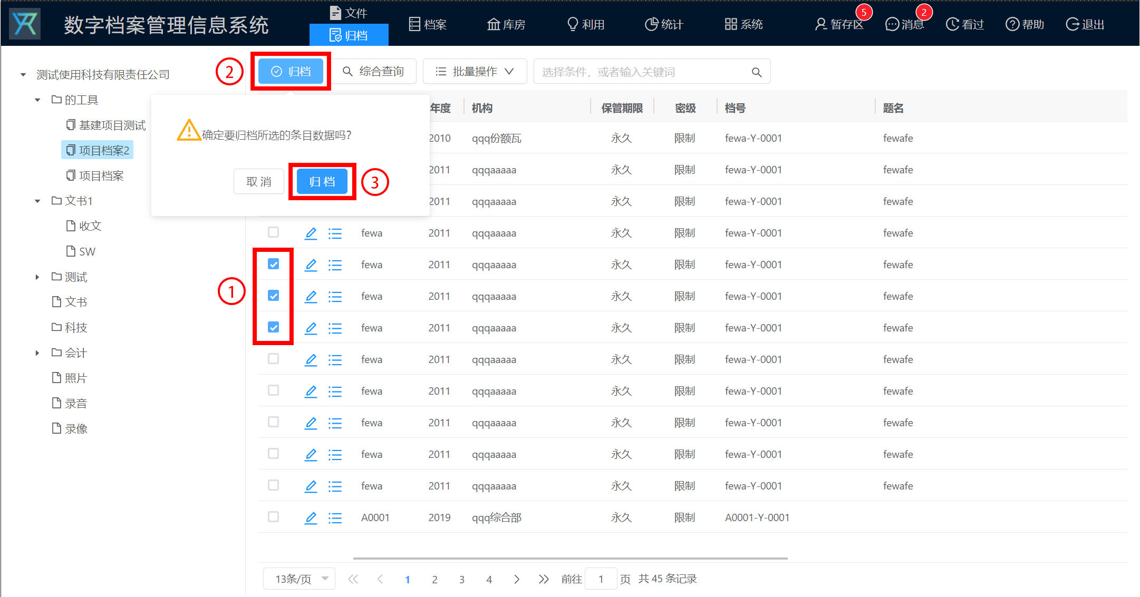Click the 归档 toolbar button
This screenshot has height=597, width=1140.
pos(291,71)
